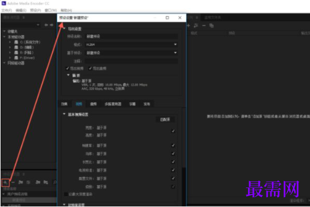Click the add output icon in queue toolbar
This screenshot has width=310, height=207.
pyautogui.click(x=196, y=26)
